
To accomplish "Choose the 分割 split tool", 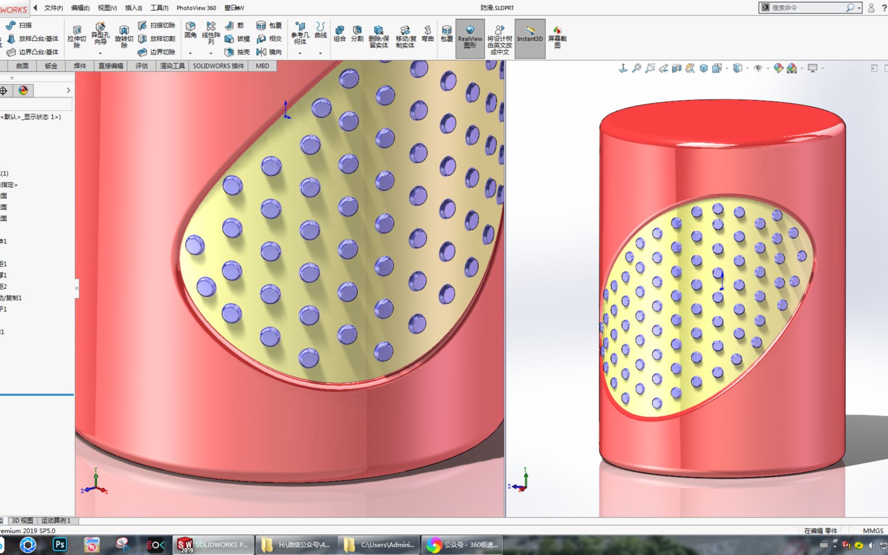I will pos(357,33).
